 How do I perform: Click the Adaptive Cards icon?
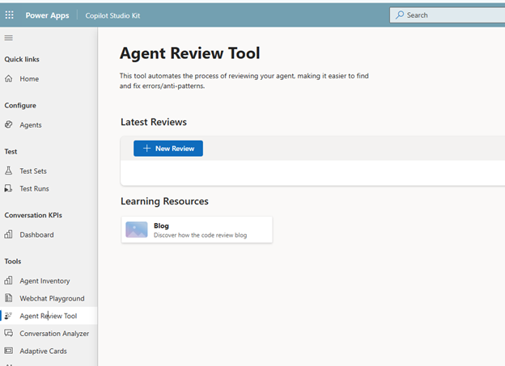click(x=9, y=351)
